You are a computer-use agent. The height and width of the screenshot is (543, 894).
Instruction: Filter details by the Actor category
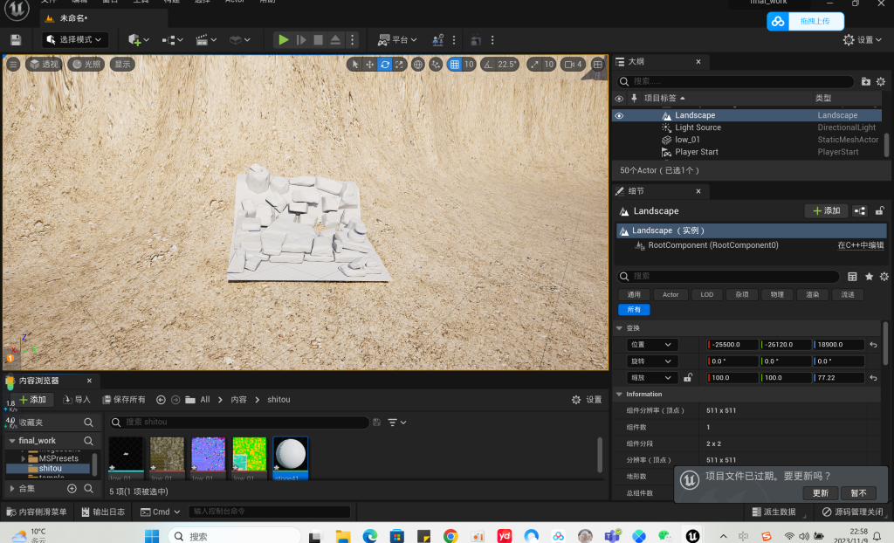click(670, 295)
